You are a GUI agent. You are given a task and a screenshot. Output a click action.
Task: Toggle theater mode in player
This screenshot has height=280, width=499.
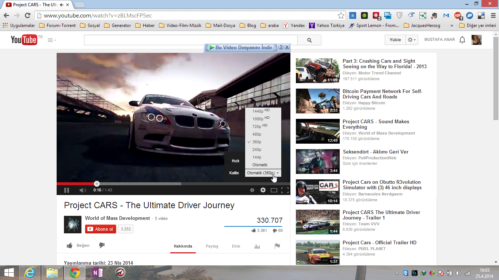274,190
